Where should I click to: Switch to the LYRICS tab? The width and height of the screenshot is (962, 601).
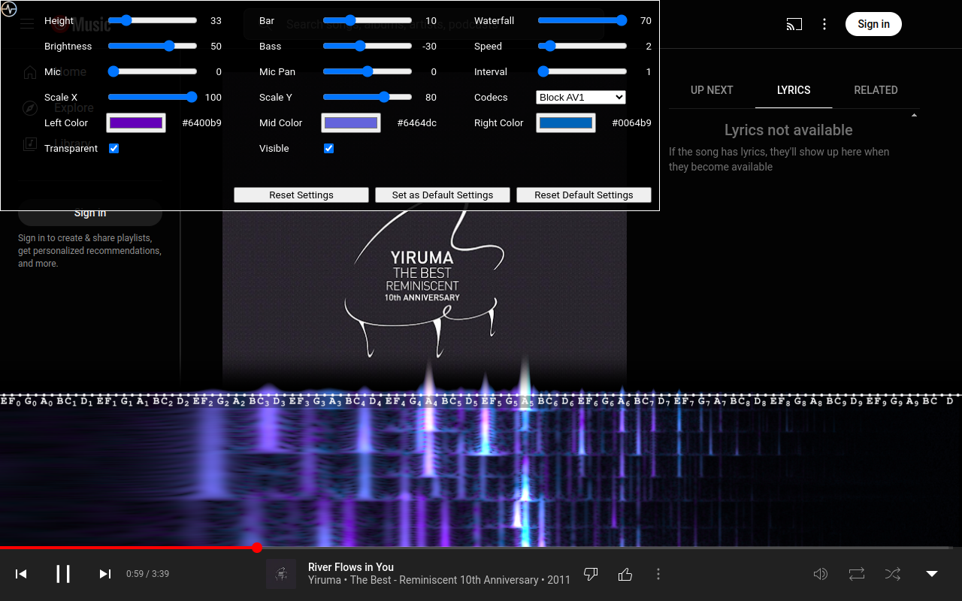click(794, 90)
